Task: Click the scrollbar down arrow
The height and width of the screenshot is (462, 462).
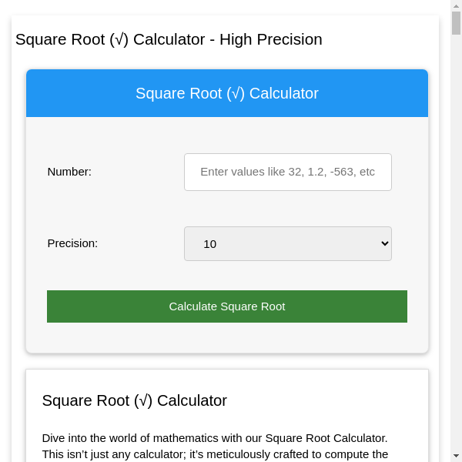Action: click(x=456, y=456)
